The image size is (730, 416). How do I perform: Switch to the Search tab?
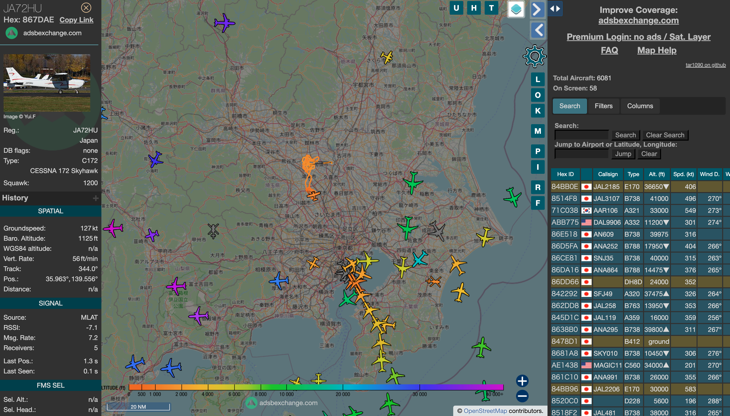coord(570,106)
